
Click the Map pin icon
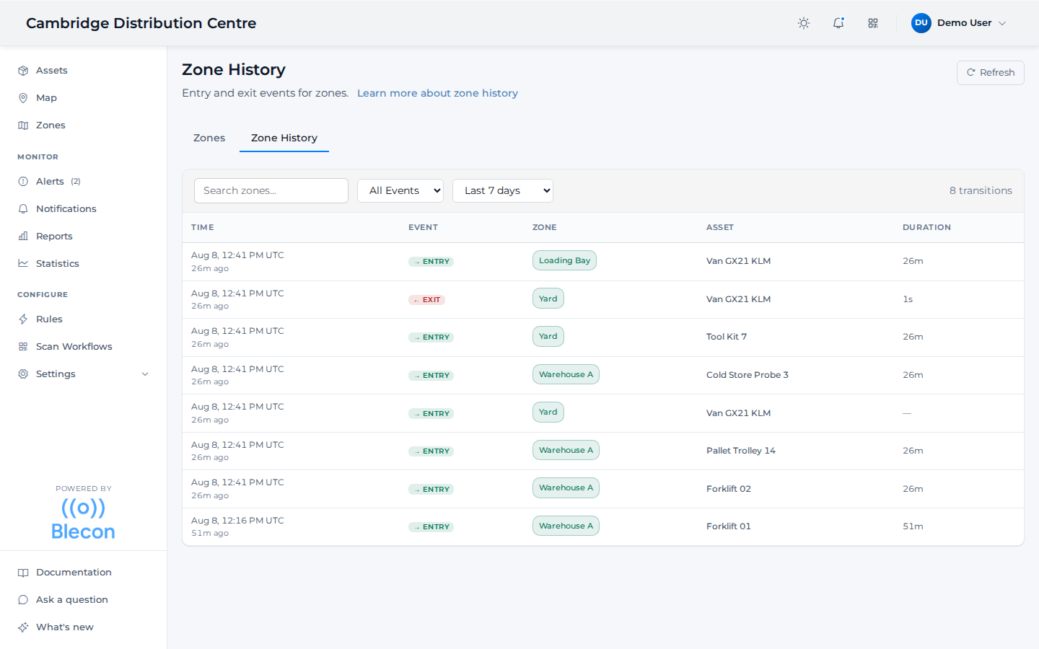click(x=23, y=97)
